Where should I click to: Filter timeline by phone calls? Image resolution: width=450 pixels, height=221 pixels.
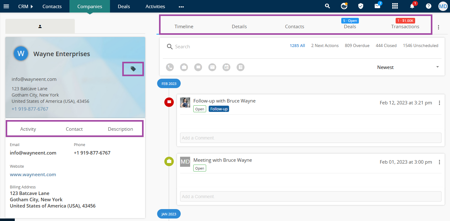pos(170,67)
